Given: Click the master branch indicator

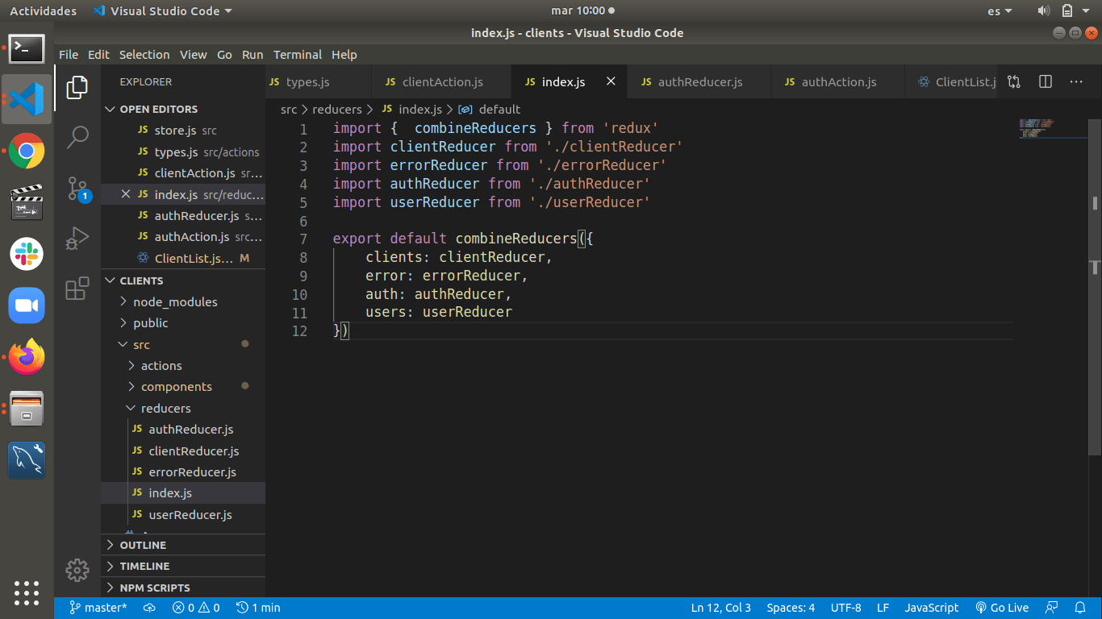Looking at the screenshot, I should pos(98,608).
